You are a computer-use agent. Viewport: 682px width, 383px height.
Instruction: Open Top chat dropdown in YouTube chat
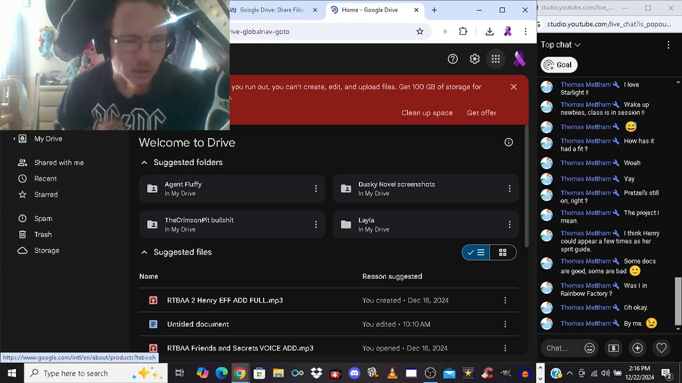tap(561, 45)
